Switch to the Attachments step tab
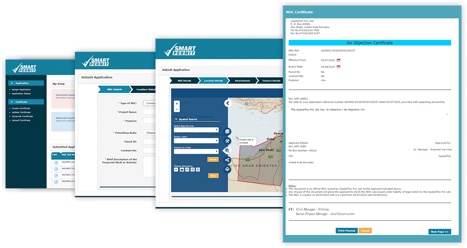 pyautogui.click(x=242, y=81)
